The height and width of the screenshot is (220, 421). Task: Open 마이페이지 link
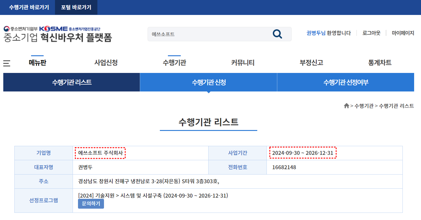[x=403, y=33]
